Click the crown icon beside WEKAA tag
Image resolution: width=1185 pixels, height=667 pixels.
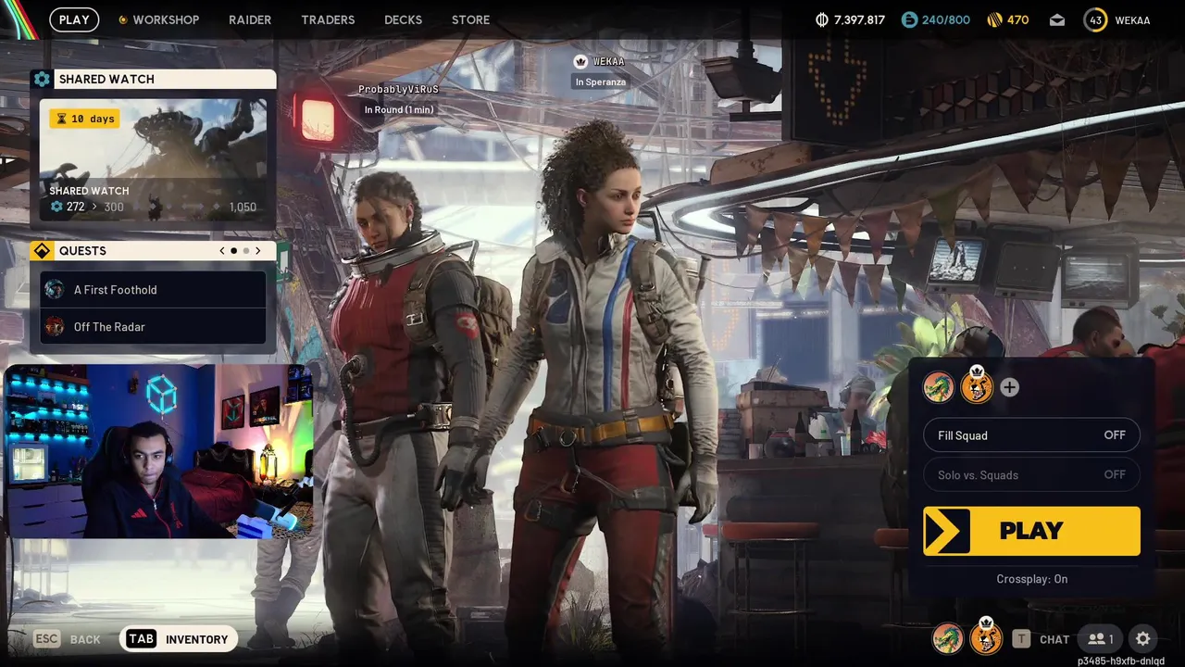tap(580, 61)
